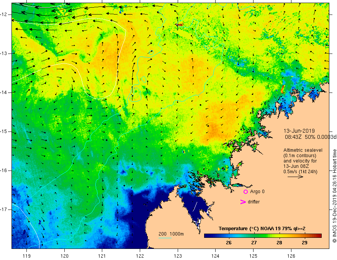Viewport: 337px width, 260px height.
Task: Click the longitude axis label 126
Action: coord(291,256)
